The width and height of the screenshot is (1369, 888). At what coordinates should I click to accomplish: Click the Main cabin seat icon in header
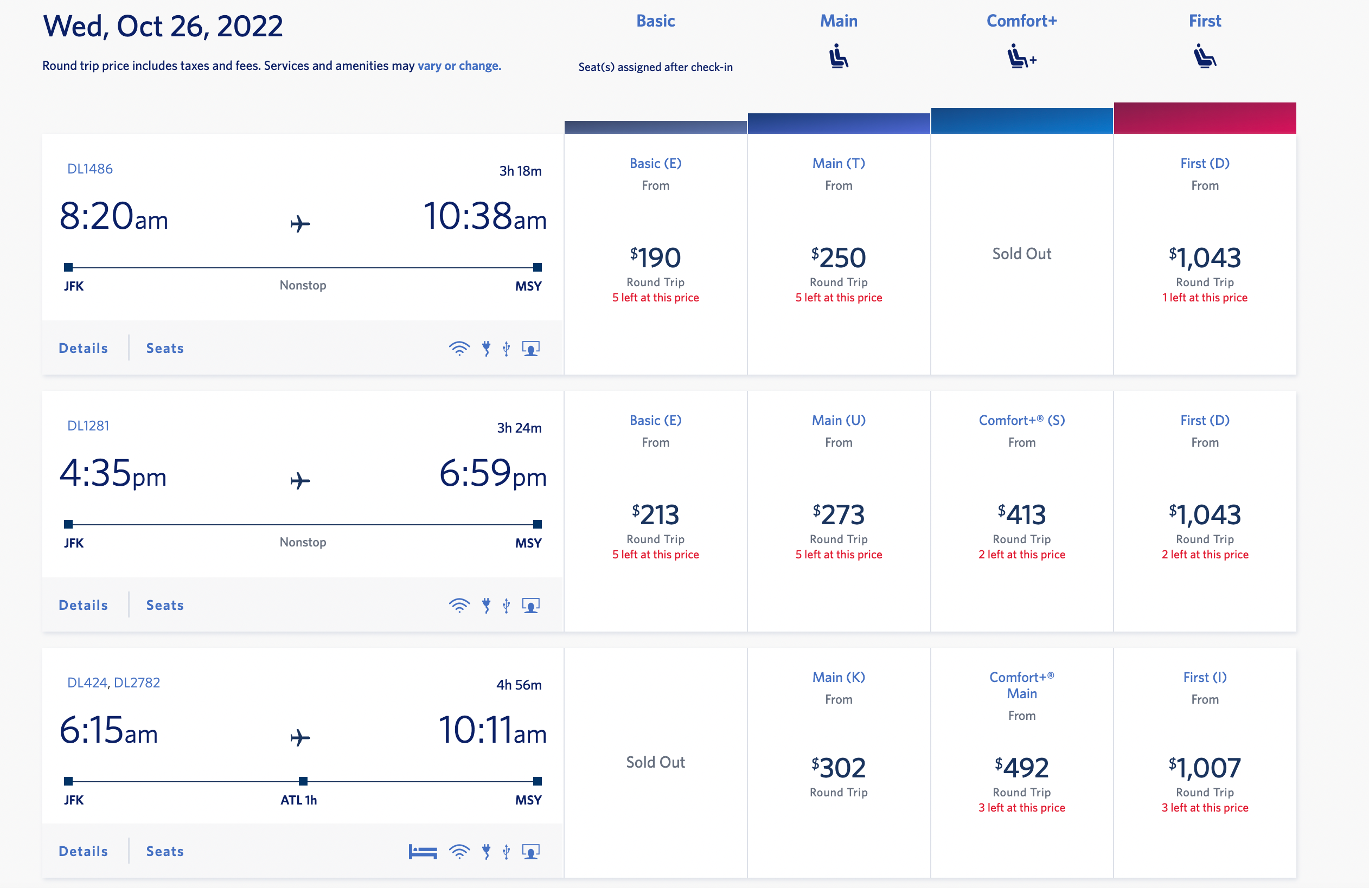(x=839, y=56)
